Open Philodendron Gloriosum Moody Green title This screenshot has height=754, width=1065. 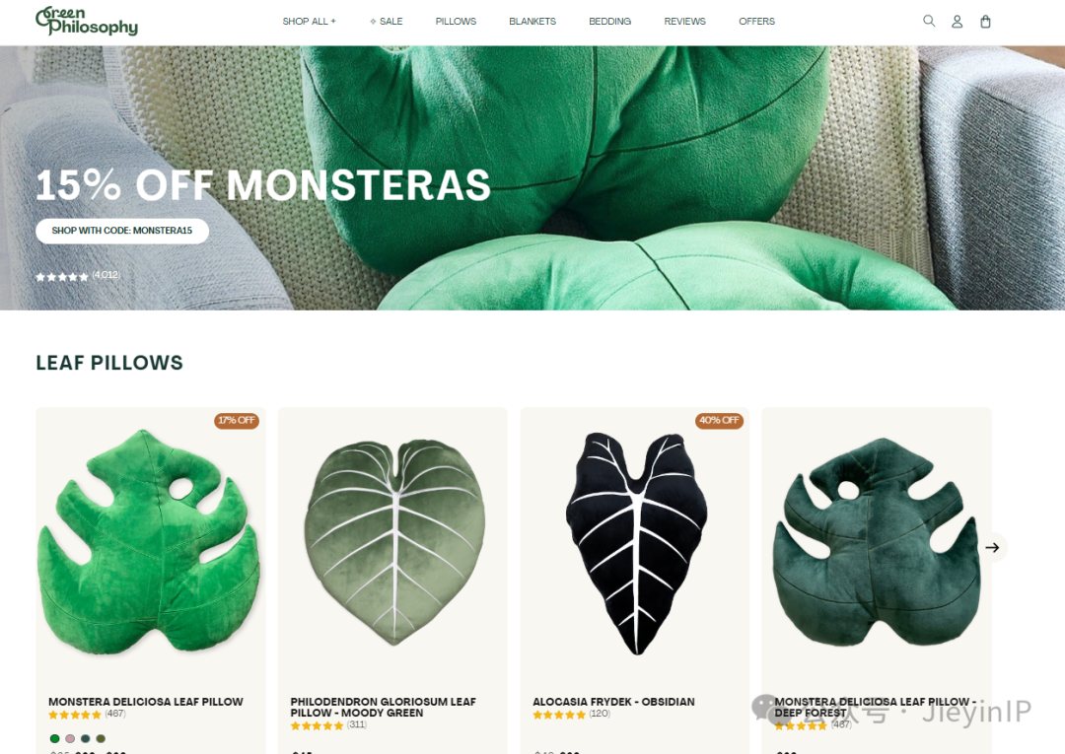tap(383, 707)
